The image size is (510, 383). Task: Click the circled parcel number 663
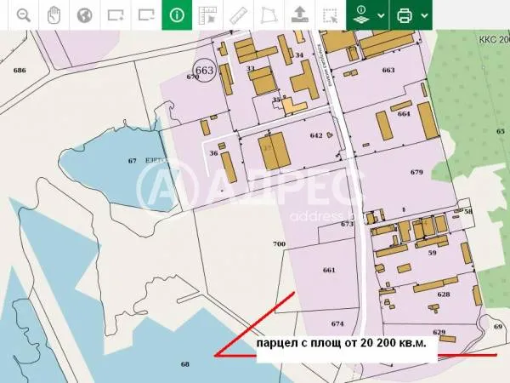point(204,71)
